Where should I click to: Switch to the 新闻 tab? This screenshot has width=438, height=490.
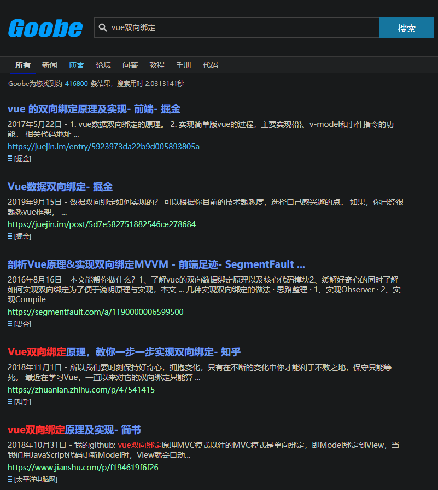49,65
